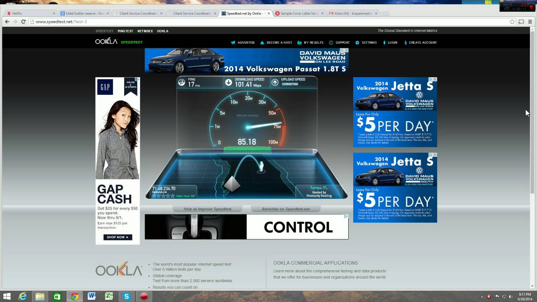Click the Login link
Screen dimensions: 537x302
[393, 42]
